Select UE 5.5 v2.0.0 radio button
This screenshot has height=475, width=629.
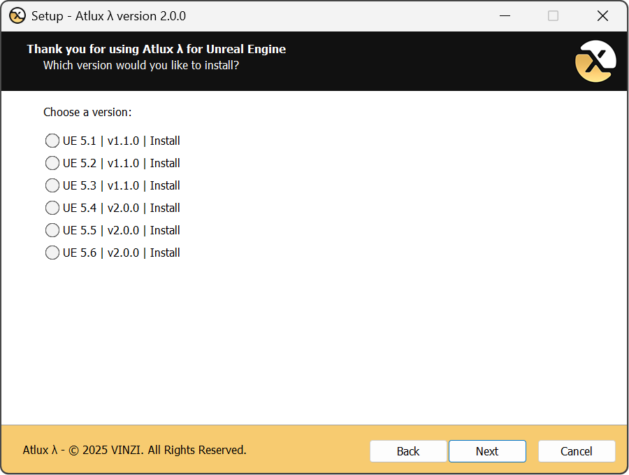pyautogui.click(x=52, y=230)
